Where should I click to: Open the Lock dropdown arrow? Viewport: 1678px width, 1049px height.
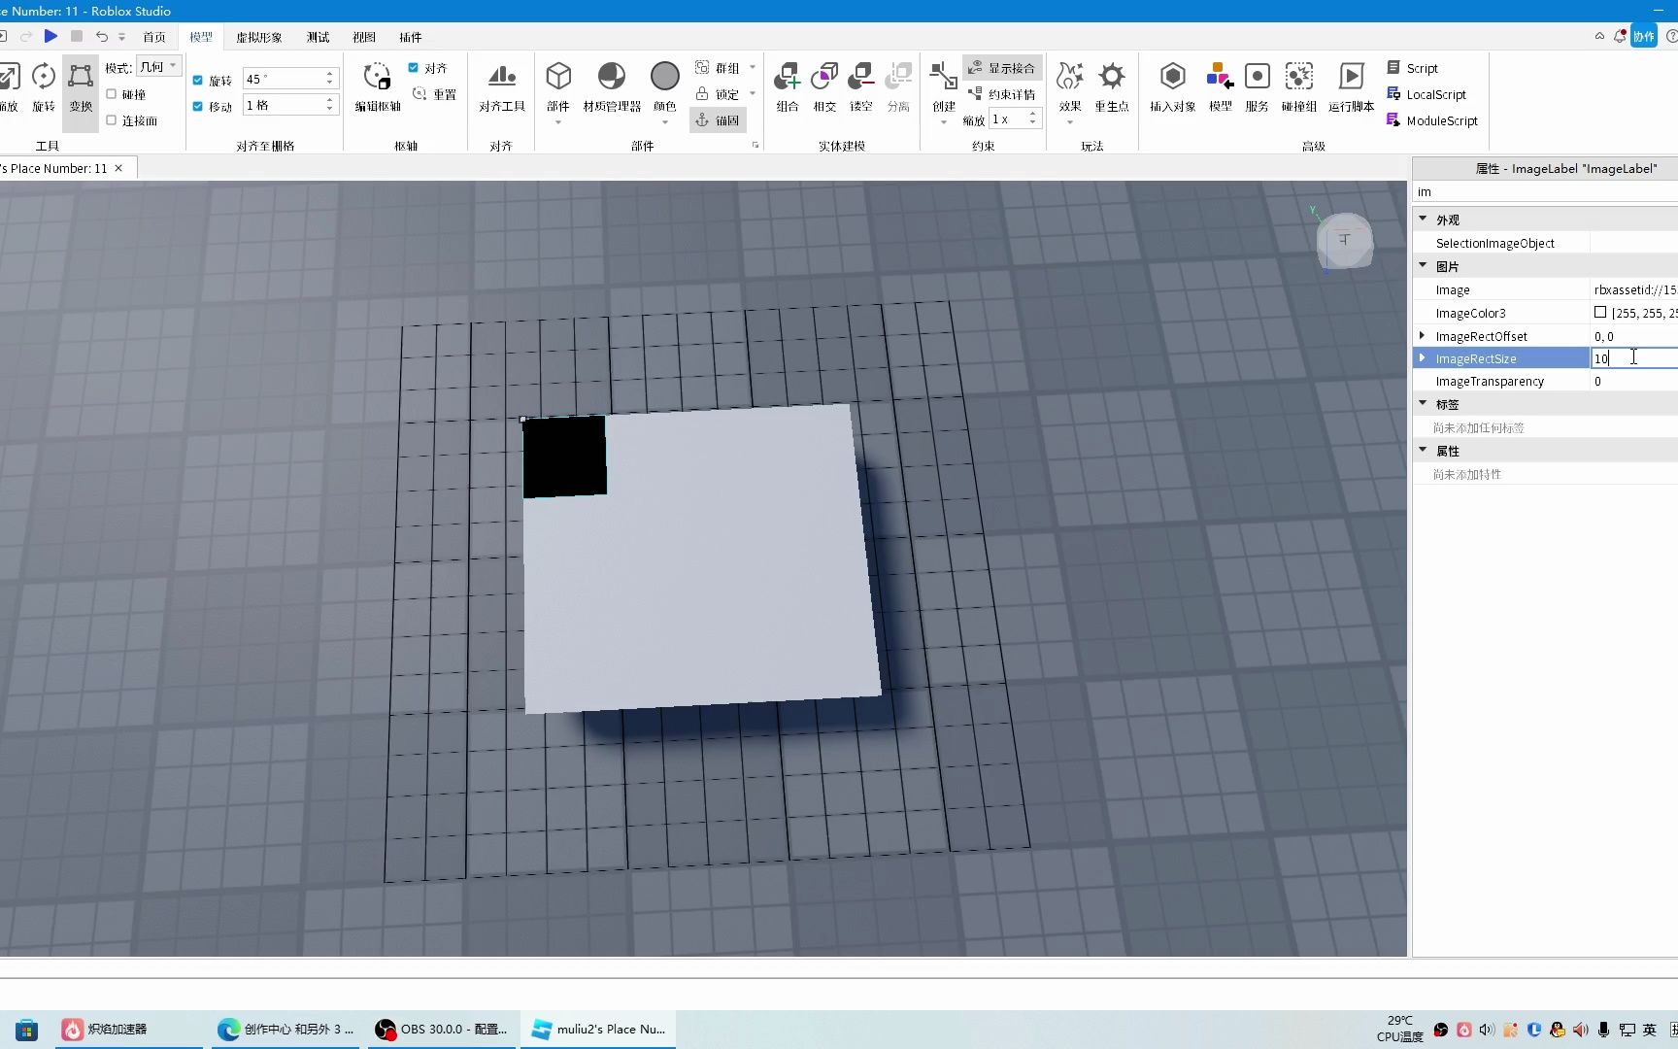coord(753,94)
